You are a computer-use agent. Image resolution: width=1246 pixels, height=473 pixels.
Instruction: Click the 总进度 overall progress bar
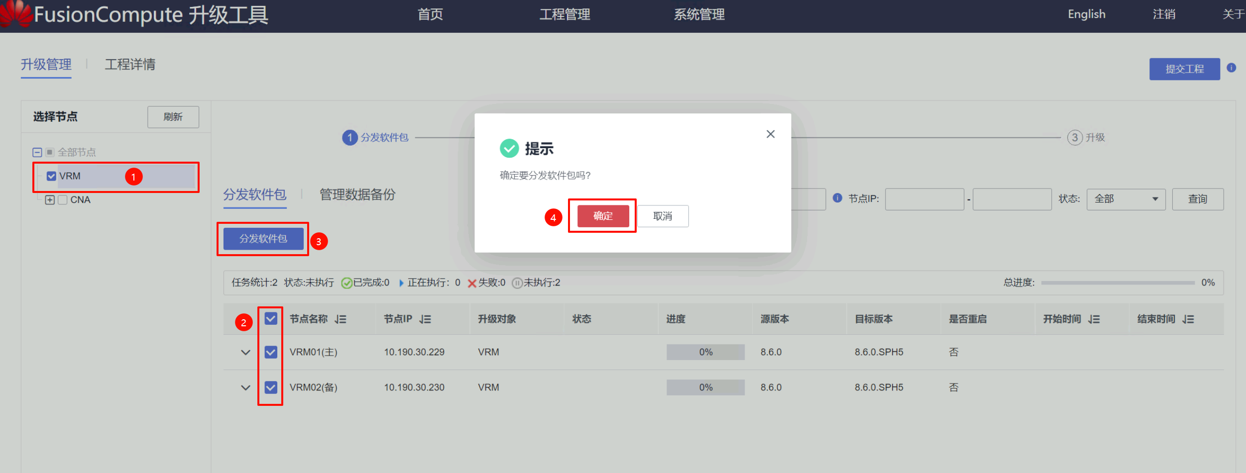click(1117, 283)
